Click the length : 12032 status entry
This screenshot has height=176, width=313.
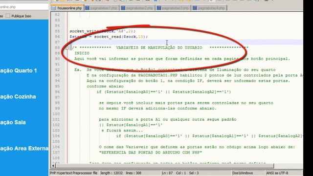pos(112,173)
